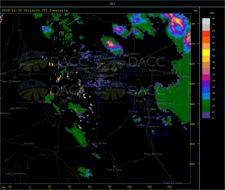The height and width of the screenshot is (190, 225).
Task: Select the red 60 dBZ legend swatch
Action: (206, 34)
